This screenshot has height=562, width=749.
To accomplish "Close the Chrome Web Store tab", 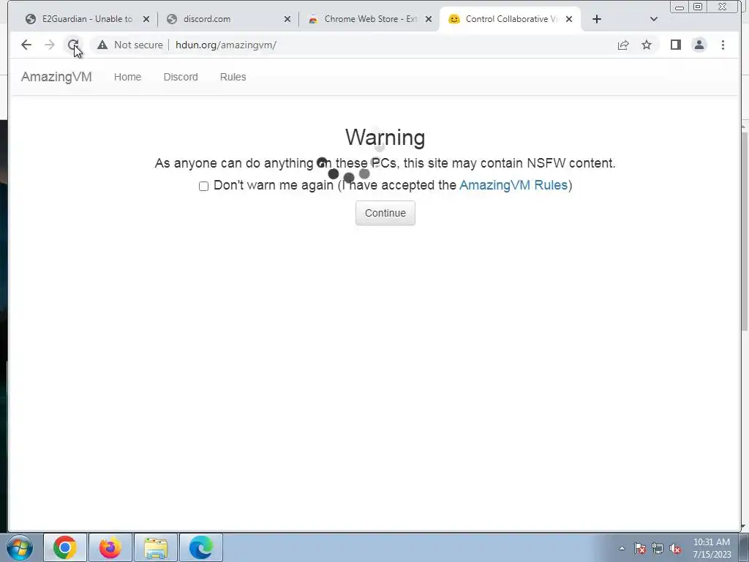I will coord(429,19).
